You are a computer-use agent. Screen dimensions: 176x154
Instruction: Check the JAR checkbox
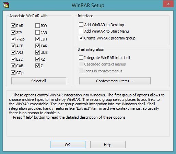[37, 33]
